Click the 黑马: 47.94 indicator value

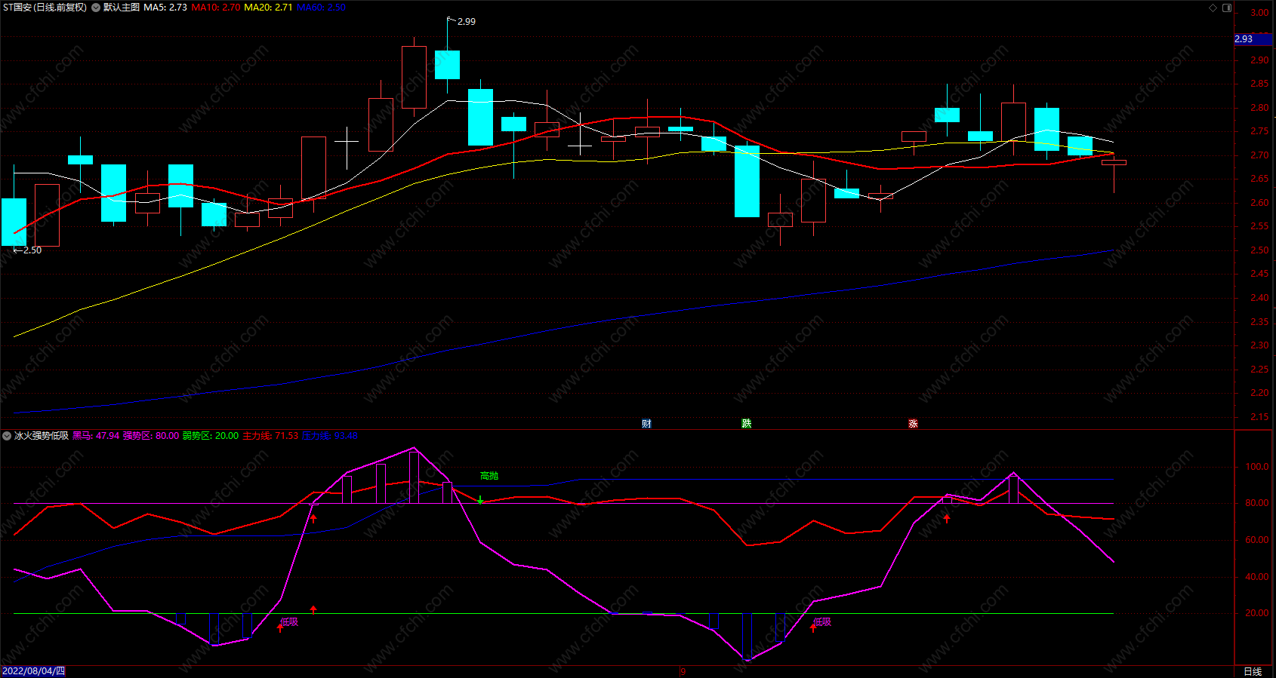[96, 436]
